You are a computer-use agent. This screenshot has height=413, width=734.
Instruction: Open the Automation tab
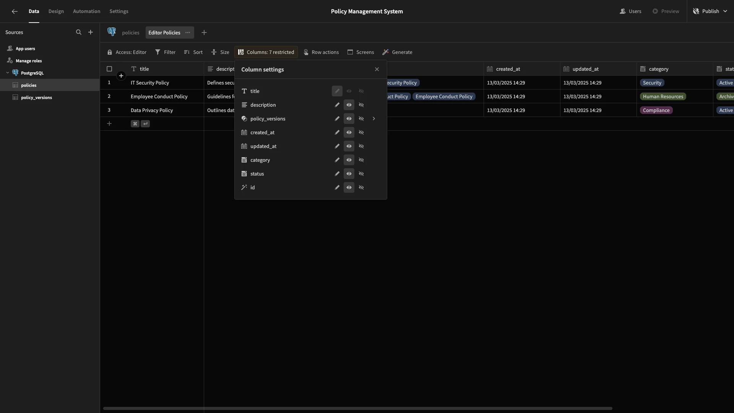[87, 11]
